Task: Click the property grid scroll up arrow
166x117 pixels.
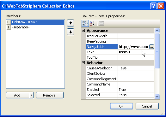Action: coord(157,31)
